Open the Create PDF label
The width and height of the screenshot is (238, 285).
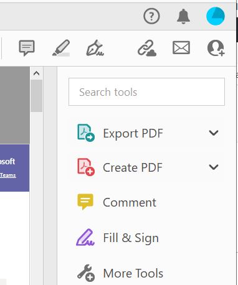click(133, 167)
